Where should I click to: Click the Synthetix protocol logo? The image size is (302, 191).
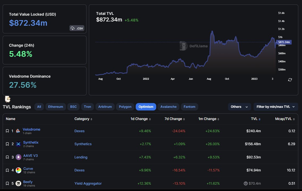click(18, 144)
